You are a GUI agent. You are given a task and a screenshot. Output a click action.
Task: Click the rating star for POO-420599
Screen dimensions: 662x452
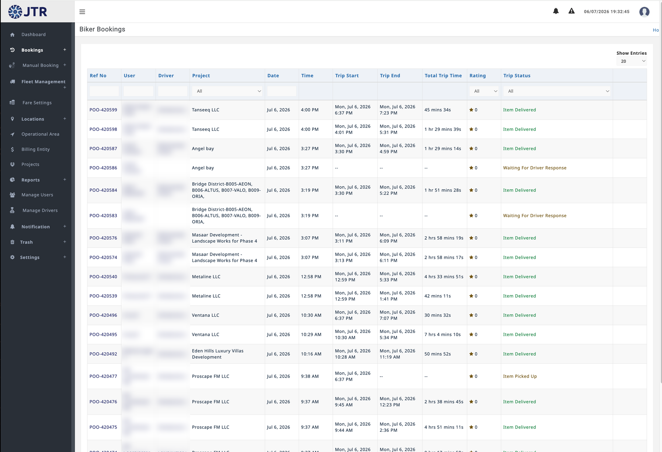coord(471,110)
